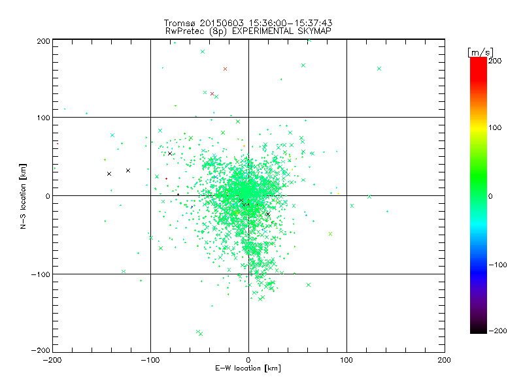This screenshot has height=392, width=523.
Task: Click the N-S axis "-200" tick label
Action: click(x=41, y=350)
